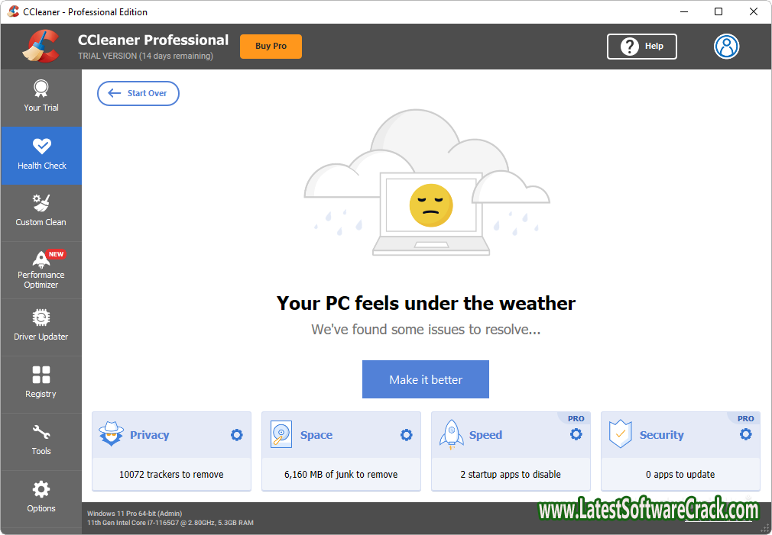Open Your Trial panel
This screenshot has width=772, height=535.
click(x=41, y=97)
